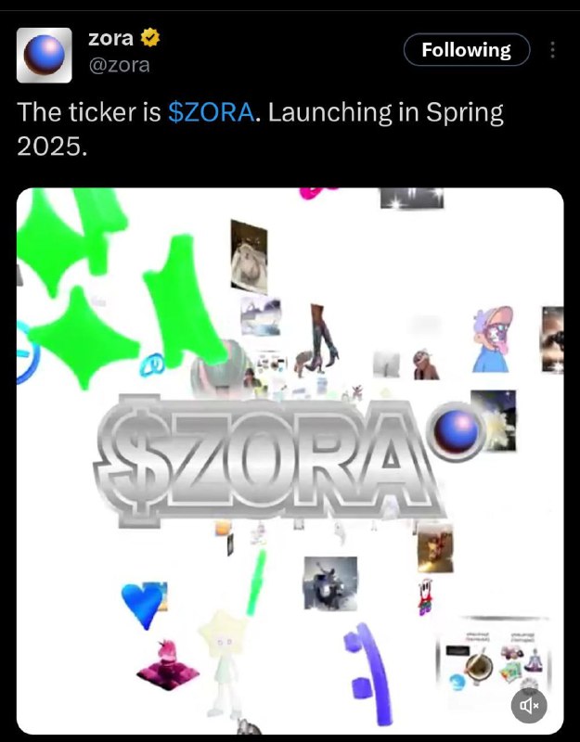The image size is (580, 742).
Task: Unmute the video with the speaker icon
Action: [x=529, y=706]
